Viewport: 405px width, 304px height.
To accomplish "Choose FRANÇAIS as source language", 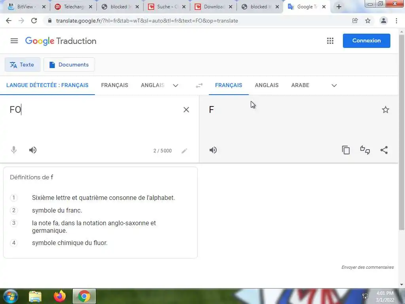I will (x=114, y=85).
